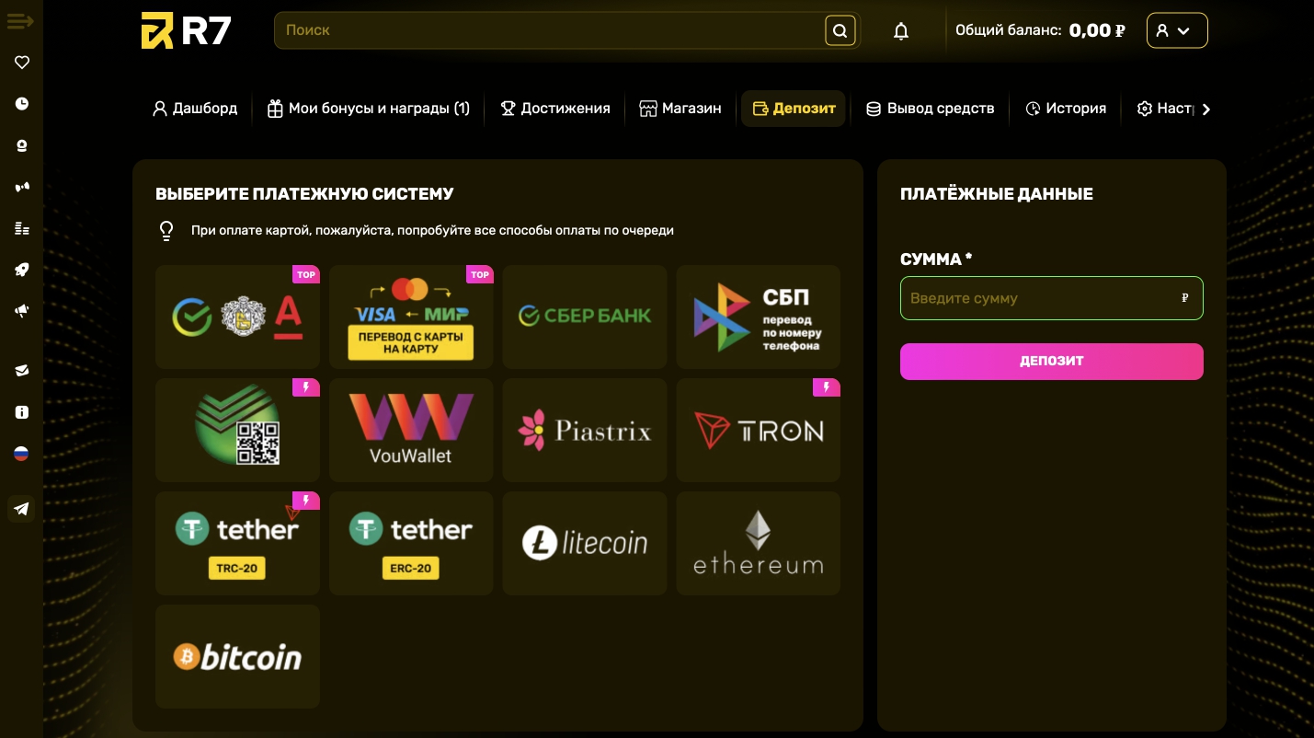Click the rocket icon in sidebar
1314x738 pixels.
click(x=22, y=270)
